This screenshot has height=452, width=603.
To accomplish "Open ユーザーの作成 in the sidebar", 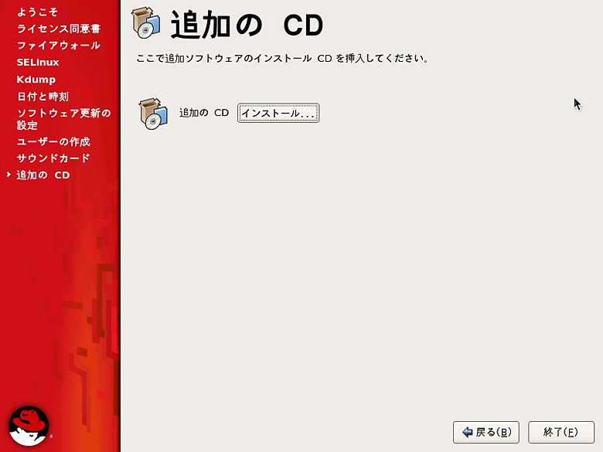I will [53, 142].
